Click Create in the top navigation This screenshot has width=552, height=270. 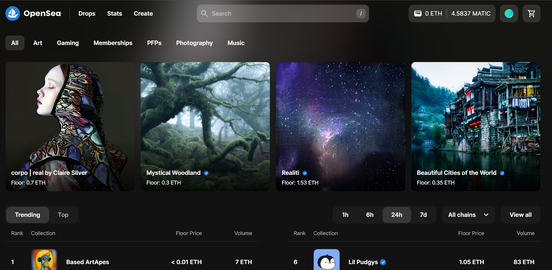click(143, 14)
